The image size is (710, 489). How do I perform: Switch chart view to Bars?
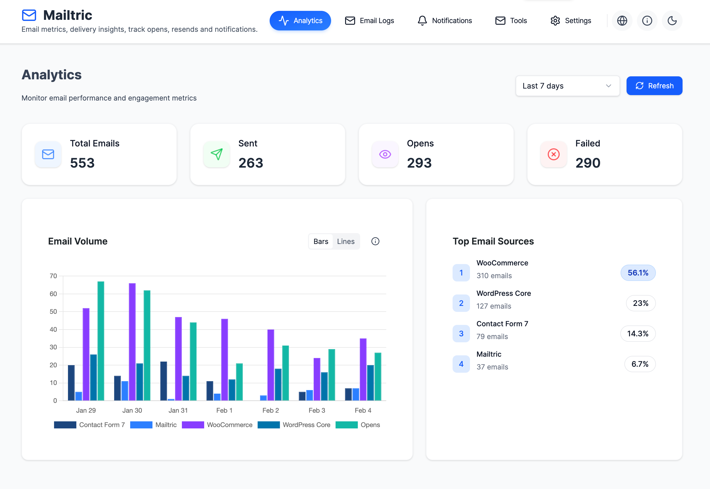point(321,242)
